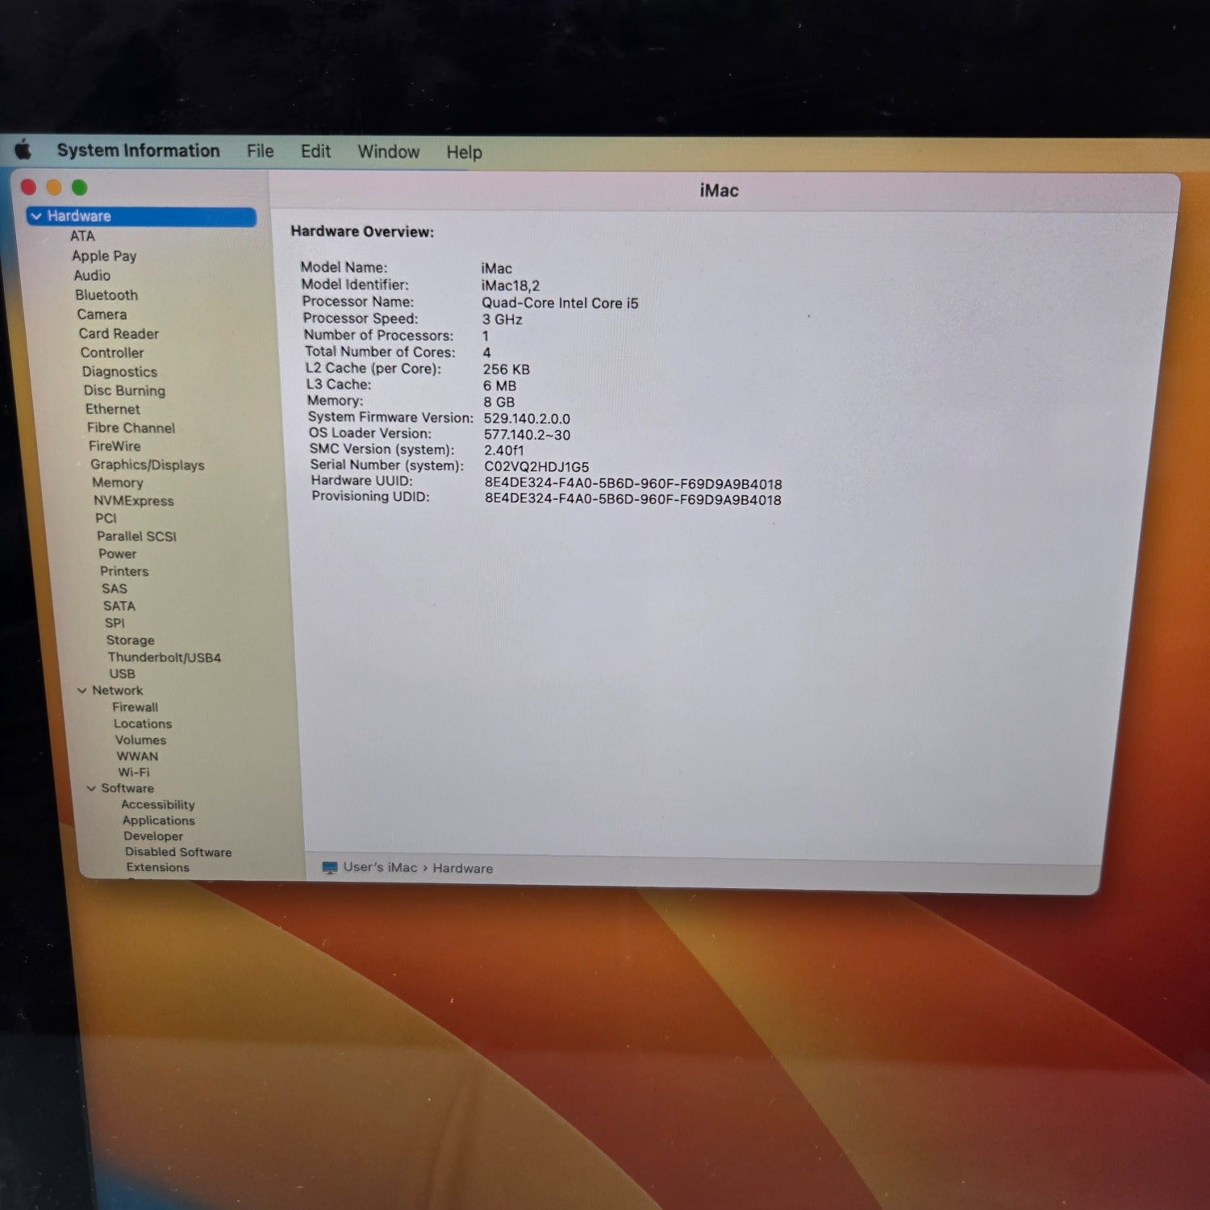Open the Edit menu
1210x1210 pixels.
(x=315, y=152)
